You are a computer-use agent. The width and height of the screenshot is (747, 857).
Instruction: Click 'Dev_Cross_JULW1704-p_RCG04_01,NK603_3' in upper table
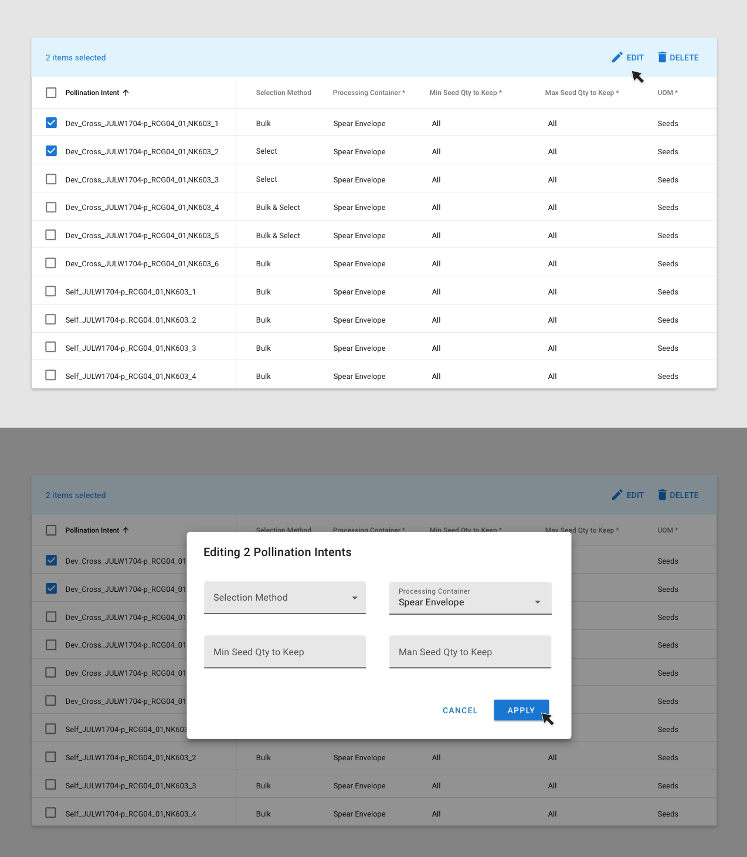coord(142,180)
